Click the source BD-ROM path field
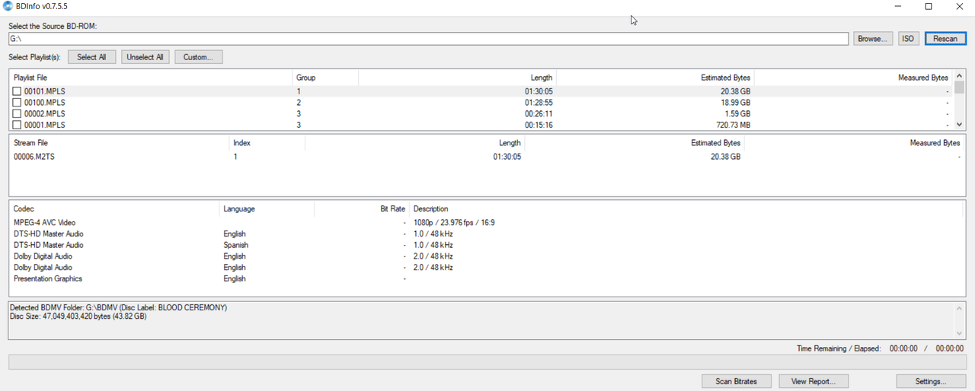The image size is (975, 391). pos(428,39)
